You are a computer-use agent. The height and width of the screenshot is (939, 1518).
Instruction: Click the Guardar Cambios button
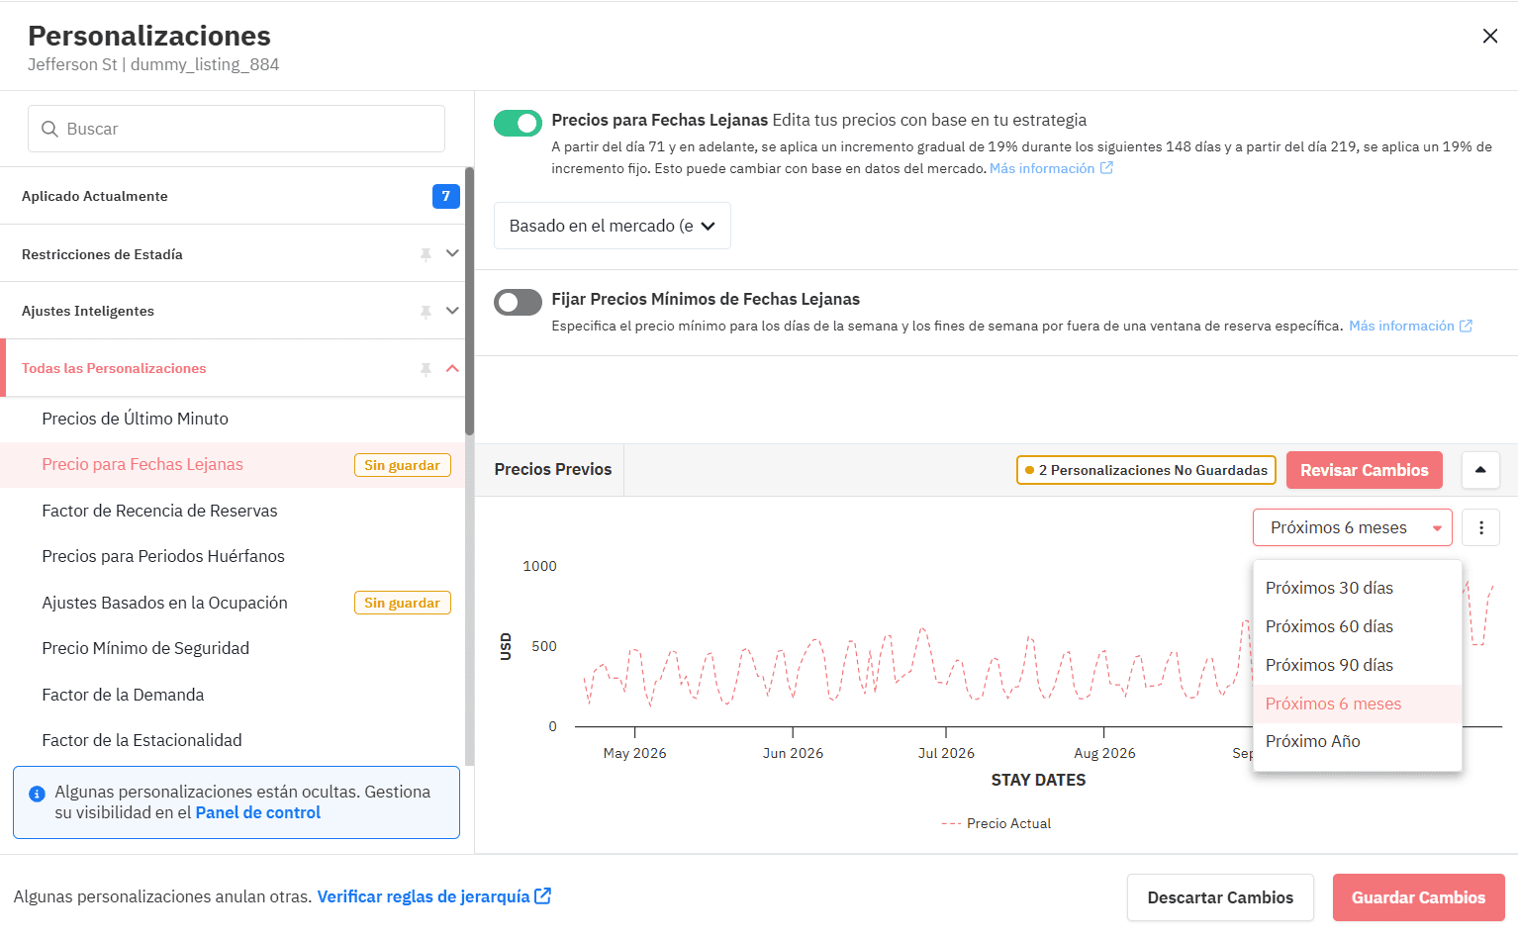(x=1417, y=897)
